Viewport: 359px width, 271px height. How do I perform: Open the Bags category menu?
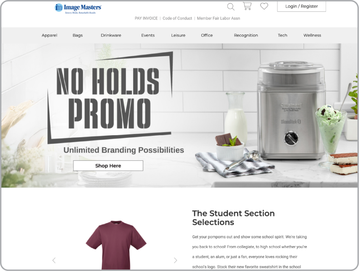point(77,35)
